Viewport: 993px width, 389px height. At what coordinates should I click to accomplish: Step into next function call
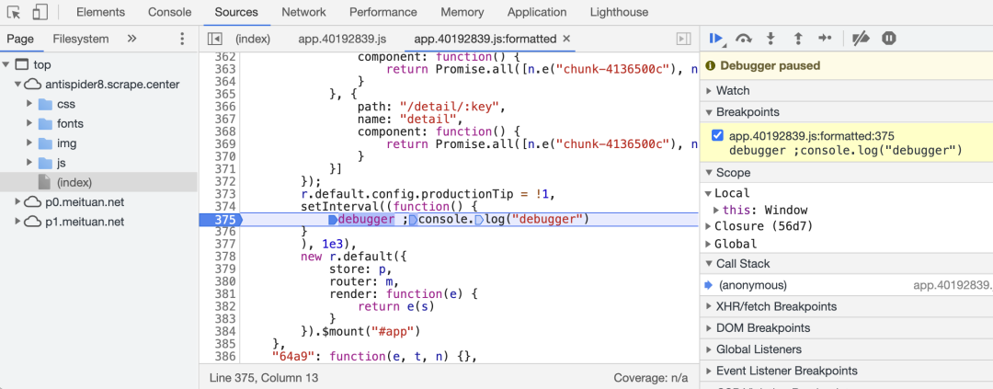(x=770, y=39)
